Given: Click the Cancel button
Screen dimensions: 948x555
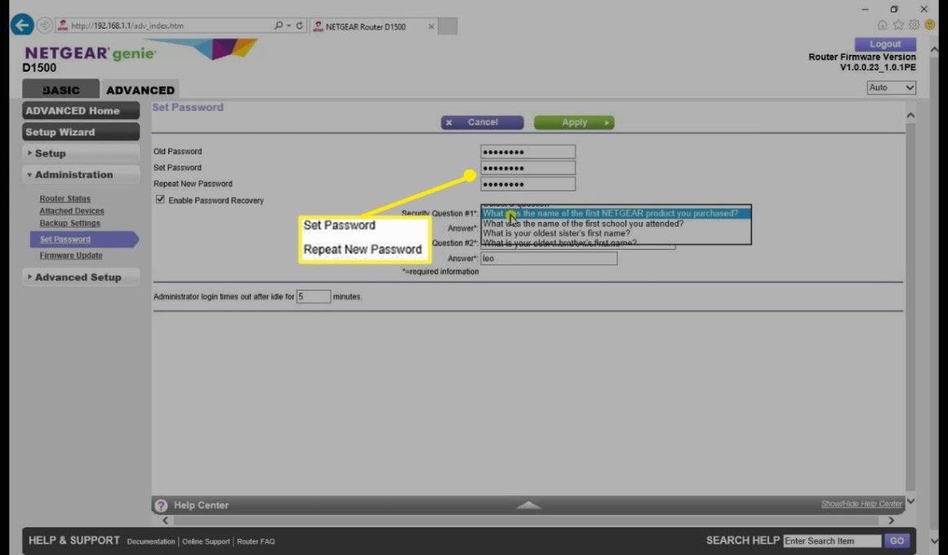Looking at the screenshot, I should coord(482,122).
